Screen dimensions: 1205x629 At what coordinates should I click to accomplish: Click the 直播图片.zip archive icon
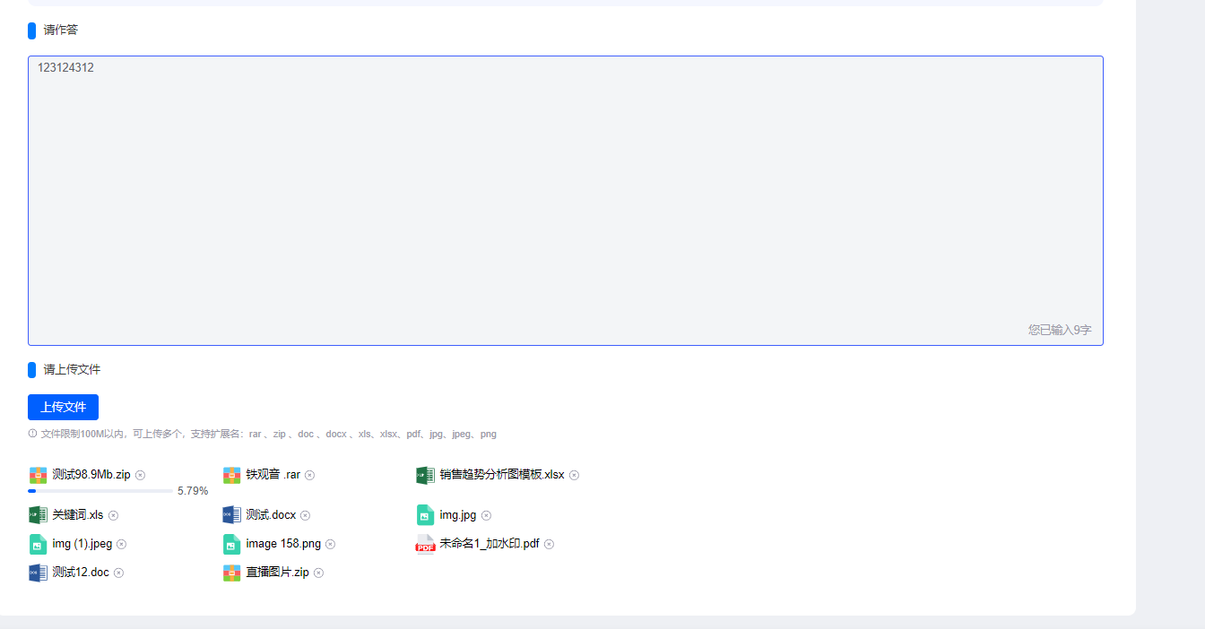[x=232, y=573]
